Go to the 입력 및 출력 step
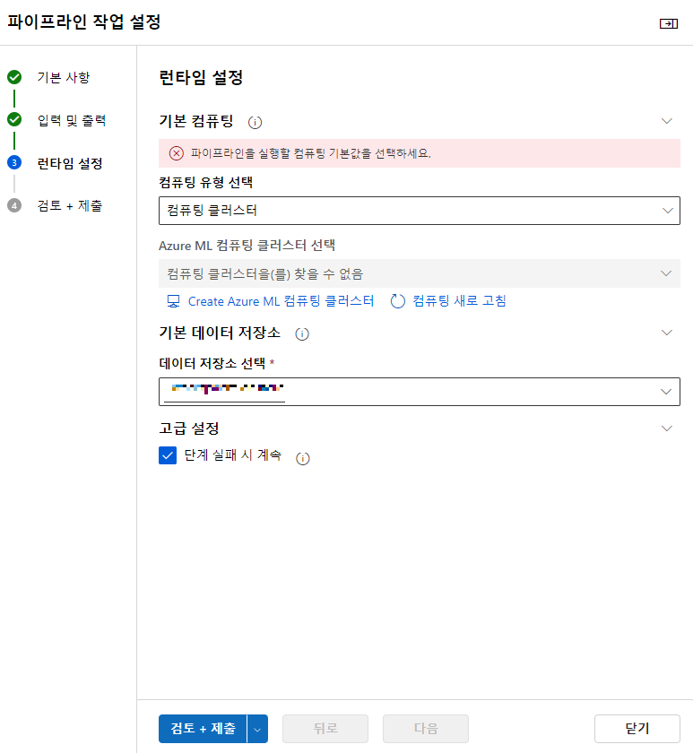 tap(72, 120)
